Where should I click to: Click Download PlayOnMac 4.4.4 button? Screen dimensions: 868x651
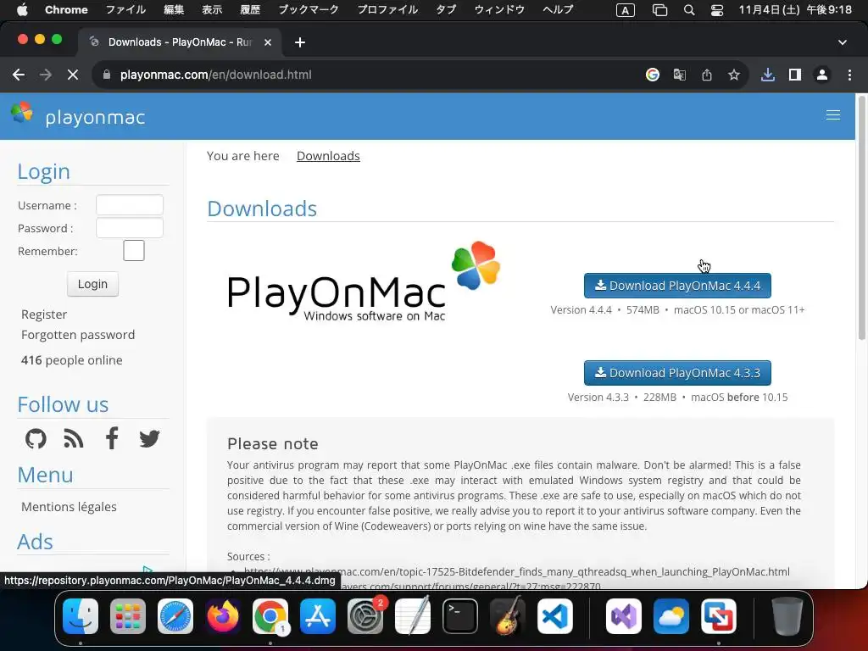[677, 286]
